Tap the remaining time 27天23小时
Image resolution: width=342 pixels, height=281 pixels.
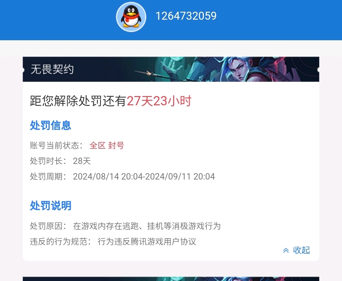click(x=159, y=101)
